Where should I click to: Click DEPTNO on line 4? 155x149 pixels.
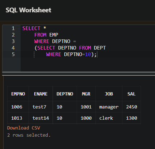(67, 48)
